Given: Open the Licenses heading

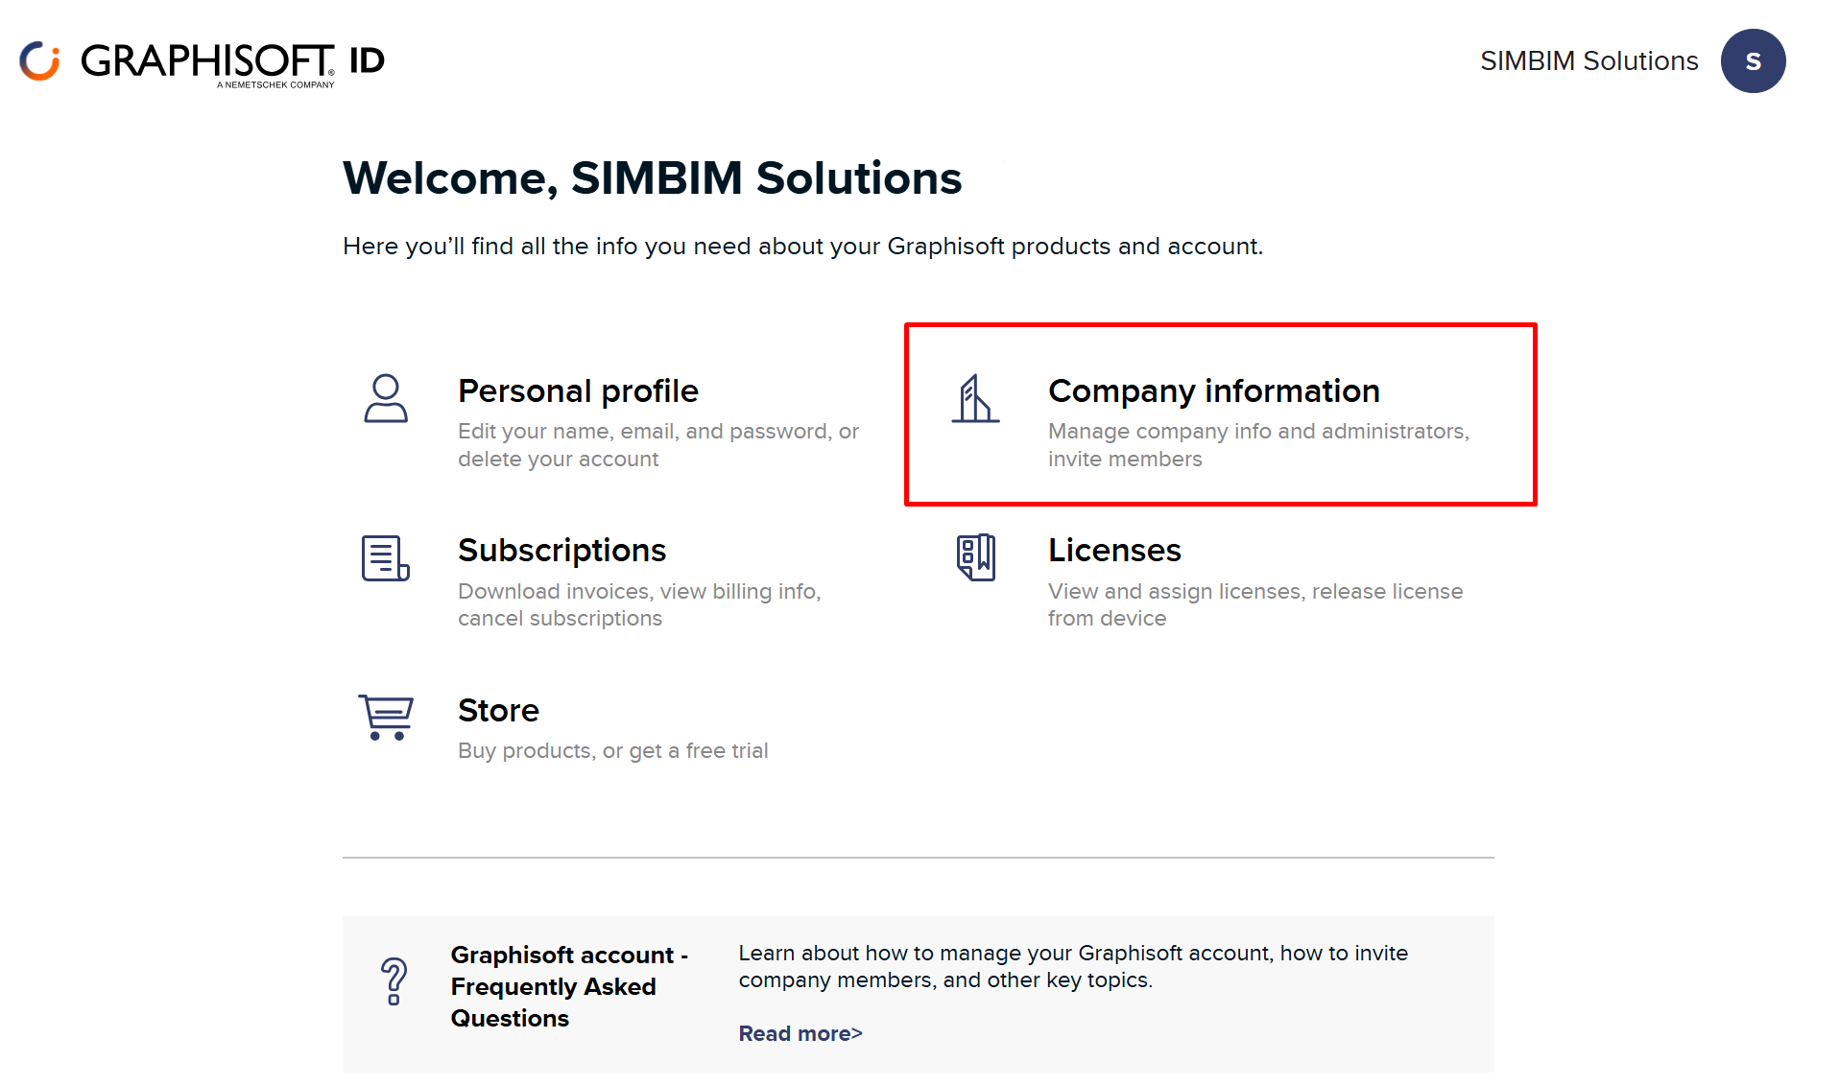Looking at the screenshot, I should 1114,551.
